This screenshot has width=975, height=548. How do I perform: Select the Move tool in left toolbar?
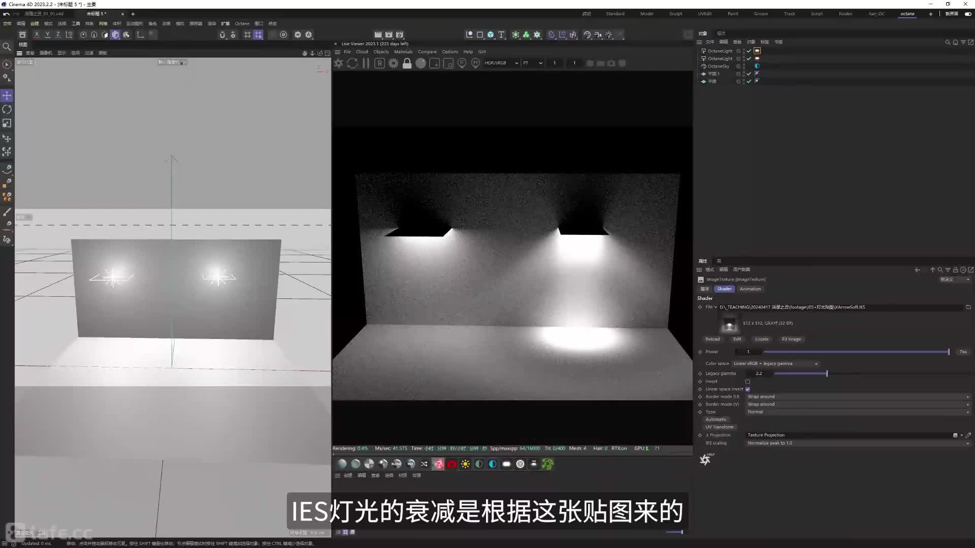pyautogui.click(x=7, y=95)
